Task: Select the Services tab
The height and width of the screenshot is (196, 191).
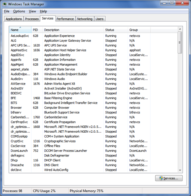Action: click(48, 18)
